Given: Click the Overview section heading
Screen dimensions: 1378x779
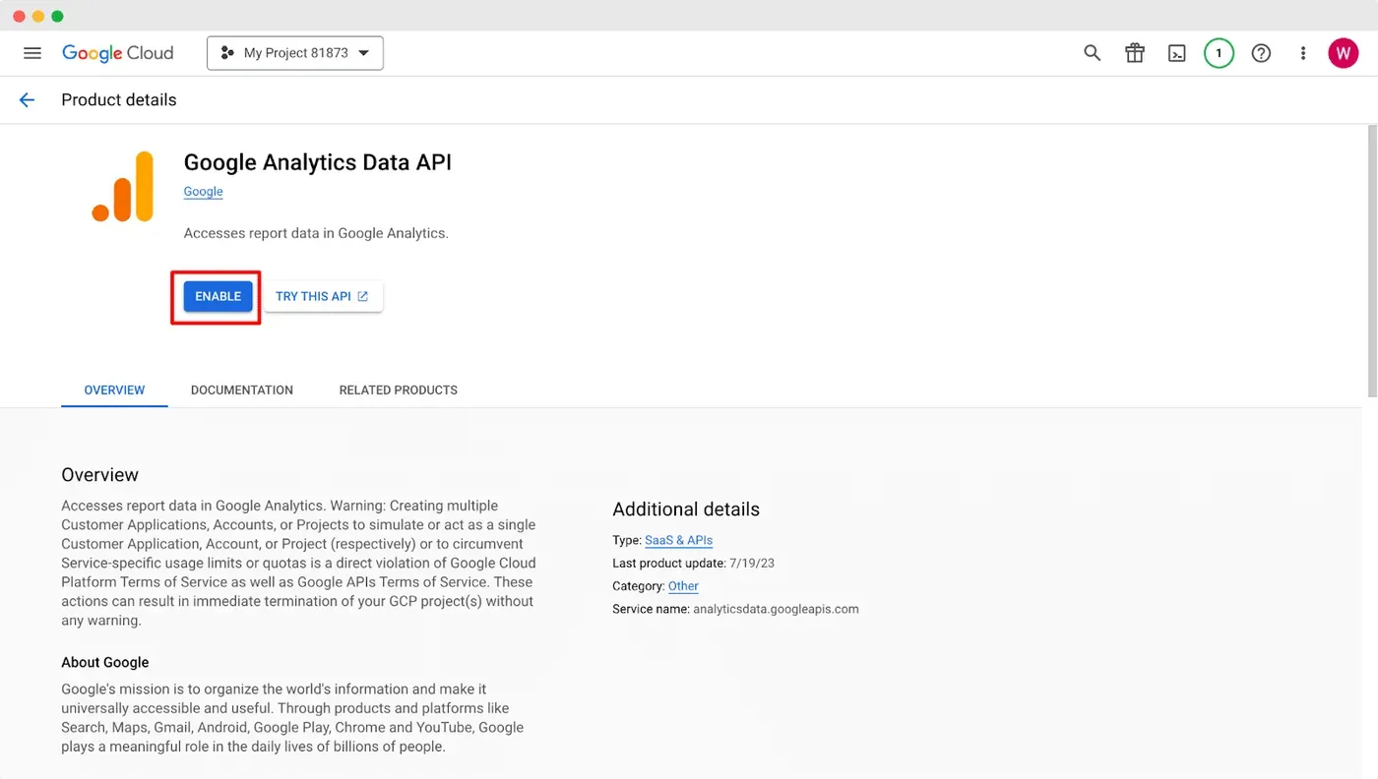Looking at the screenshot, I should point(99,474).
